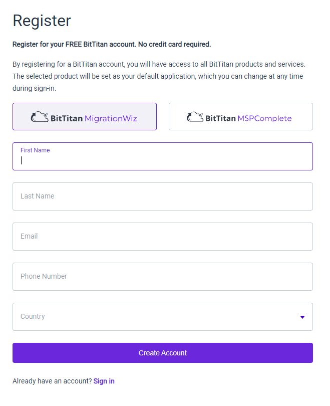This screenshot has width=330, height=406.
Task: Click the cloud logo on the MigrationWiz card
Action: click(40, 117)
